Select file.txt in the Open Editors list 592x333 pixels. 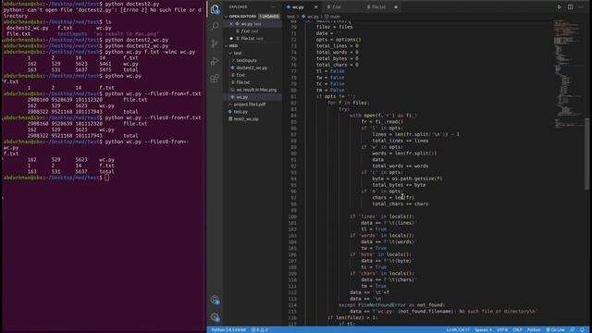(x=252, y=39)
